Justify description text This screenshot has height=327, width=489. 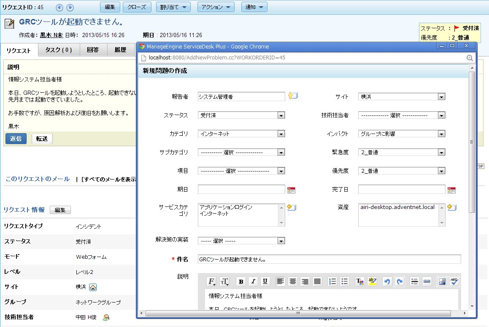(x=317, y=281)
